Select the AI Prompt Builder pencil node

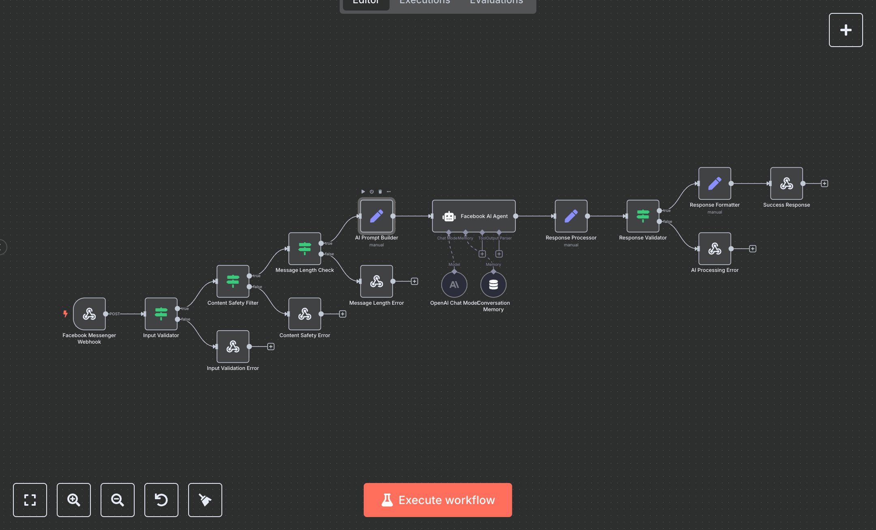pos(376,216)
